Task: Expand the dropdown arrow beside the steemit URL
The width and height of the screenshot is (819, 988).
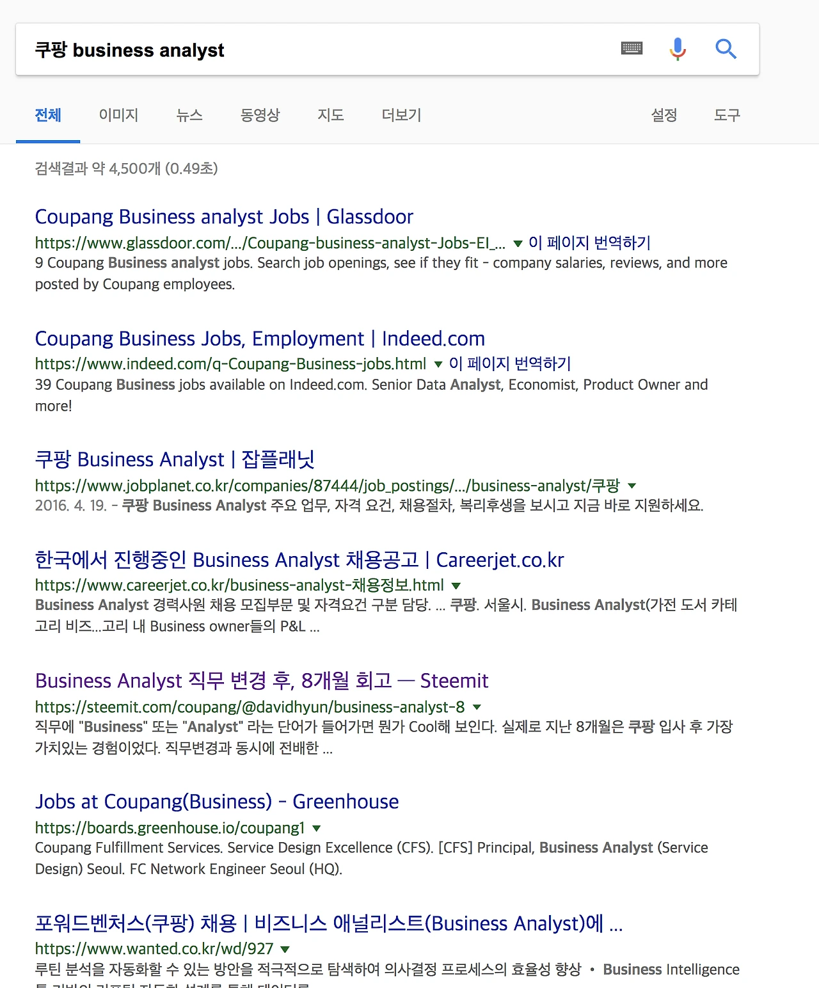Action: [477, 707]
